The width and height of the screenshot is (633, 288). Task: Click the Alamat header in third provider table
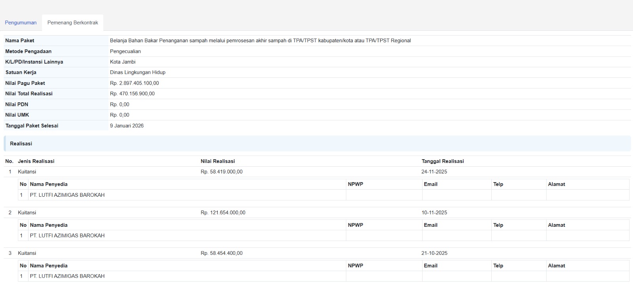click(556, 266)
